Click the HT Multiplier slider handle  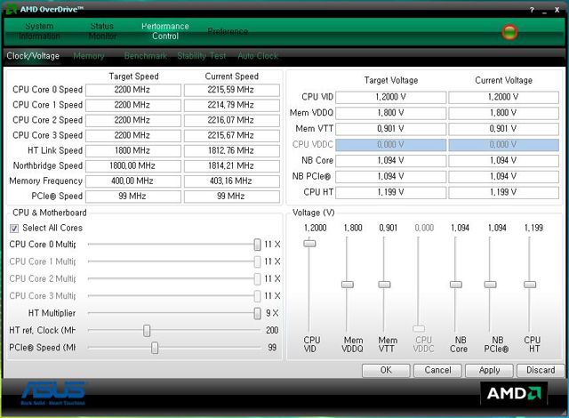tap(257, 313)
